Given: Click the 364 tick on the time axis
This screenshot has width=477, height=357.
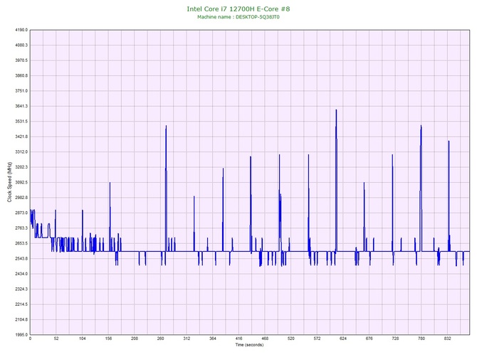Looking at the screenshot, I should click(213, 339).
